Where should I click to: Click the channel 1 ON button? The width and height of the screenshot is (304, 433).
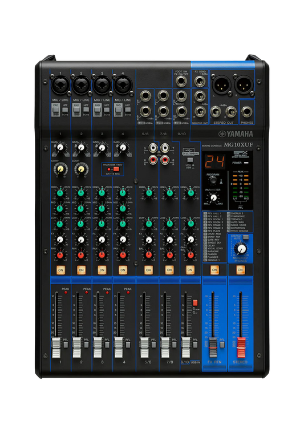(60, 270)
